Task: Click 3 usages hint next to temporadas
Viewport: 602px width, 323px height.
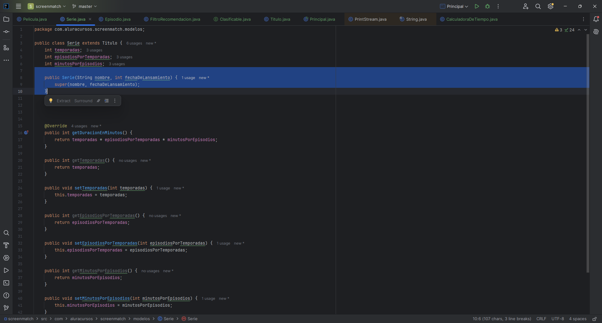Action: (x=94, y=50)
